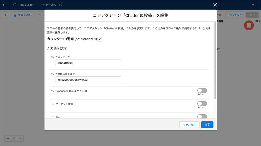Click the grayed 保存 button
The image size is (261, 146).
tap(252, 15)
